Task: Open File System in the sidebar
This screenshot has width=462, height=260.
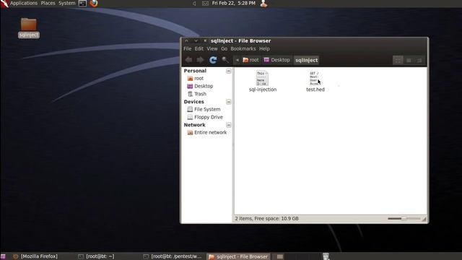Action: click(204, 109)
